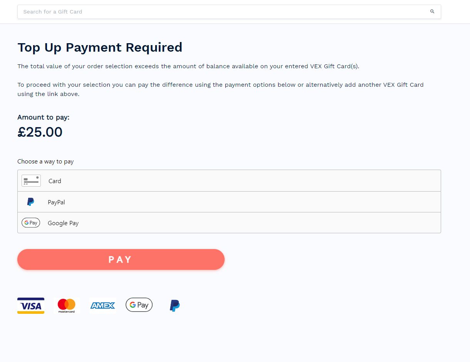
Task: Click the Amex logo at bottom
Action: [102, 306]
